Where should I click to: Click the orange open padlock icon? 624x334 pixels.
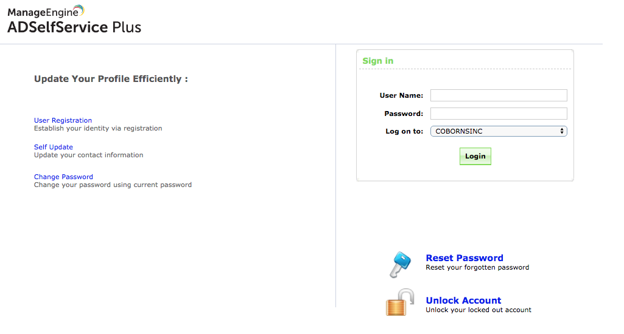click(399, 302)
